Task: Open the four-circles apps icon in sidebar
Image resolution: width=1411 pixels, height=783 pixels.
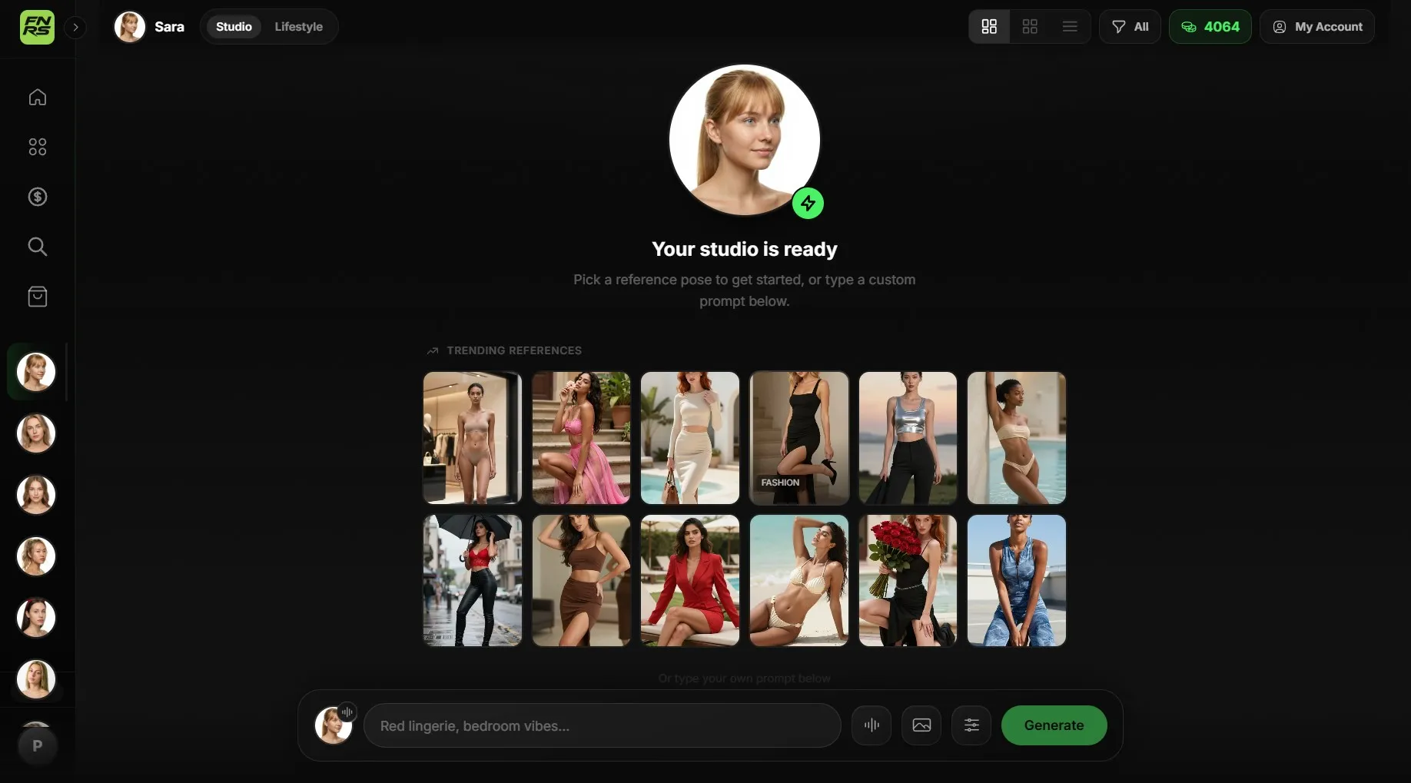Action: point(37,147)
